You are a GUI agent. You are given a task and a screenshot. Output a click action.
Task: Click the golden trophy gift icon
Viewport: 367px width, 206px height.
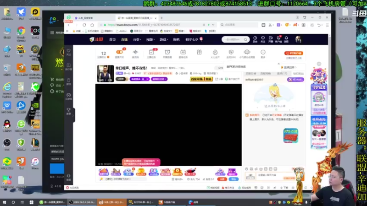pos(141,172)
